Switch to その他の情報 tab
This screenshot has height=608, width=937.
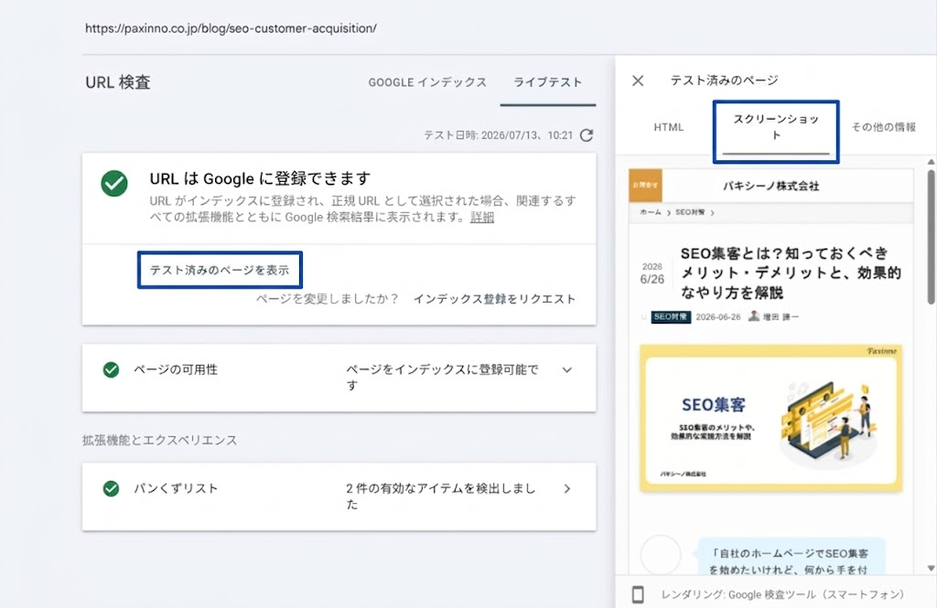pyautogui.click(x=884, y=126)
